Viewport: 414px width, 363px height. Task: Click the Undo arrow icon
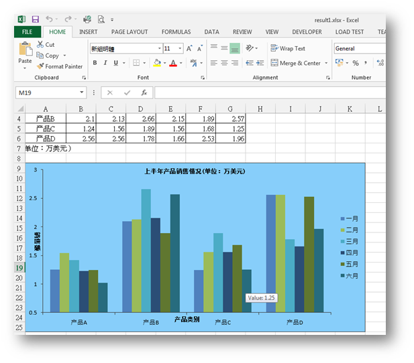pyautogui.click(x=50, y=20)
